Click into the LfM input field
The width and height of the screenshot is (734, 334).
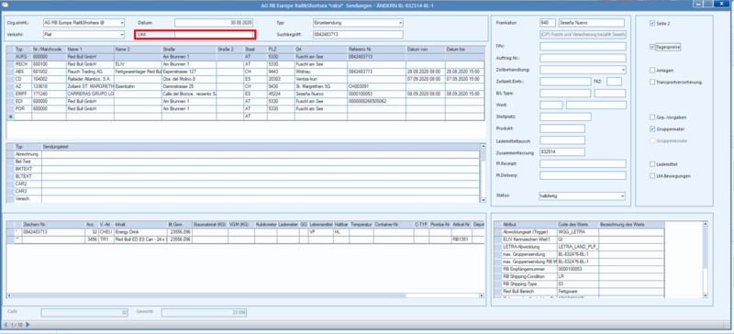click(x=214, y=35)
